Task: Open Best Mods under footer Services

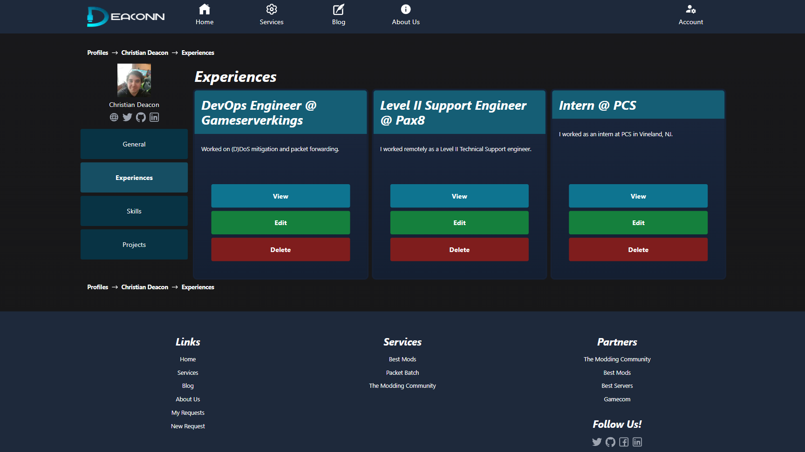Action: point(402,359)
